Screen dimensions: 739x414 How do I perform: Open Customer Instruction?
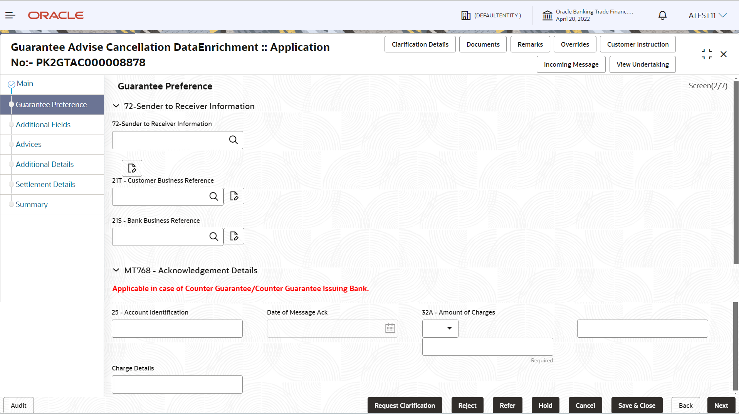638,44
